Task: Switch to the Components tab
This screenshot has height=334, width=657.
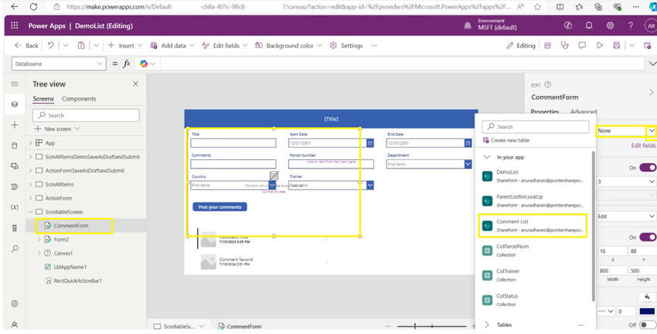Action: [x=79, y=99]
